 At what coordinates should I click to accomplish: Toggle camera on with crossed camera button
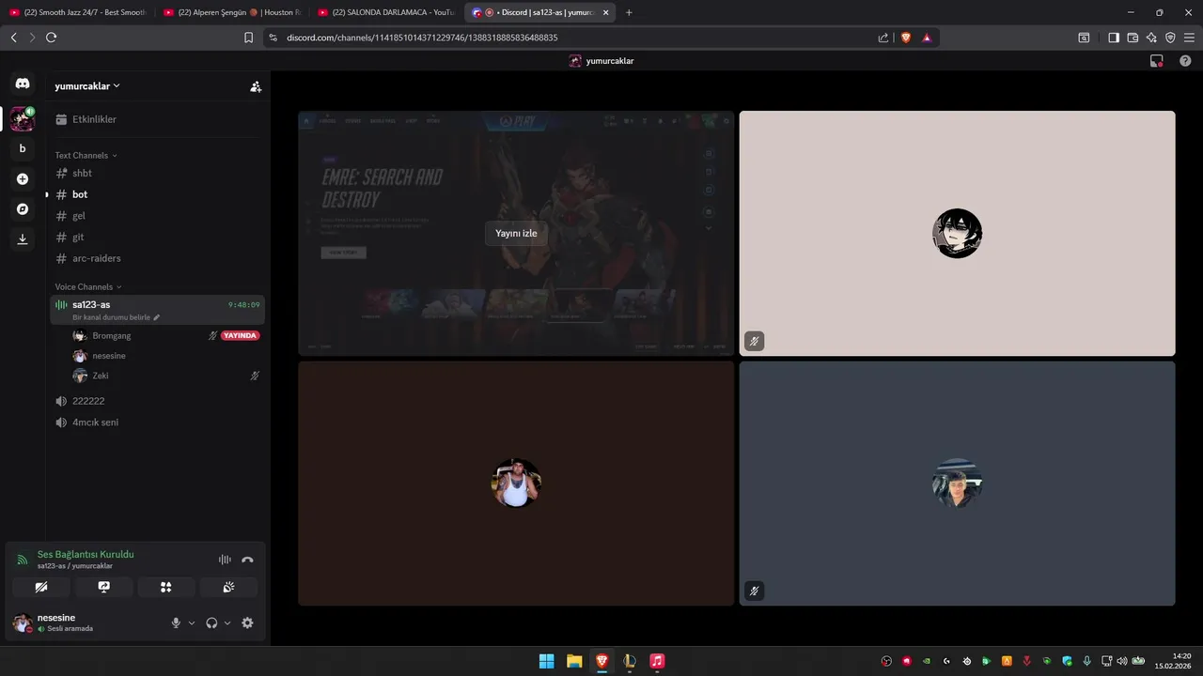tap(41, 588)
